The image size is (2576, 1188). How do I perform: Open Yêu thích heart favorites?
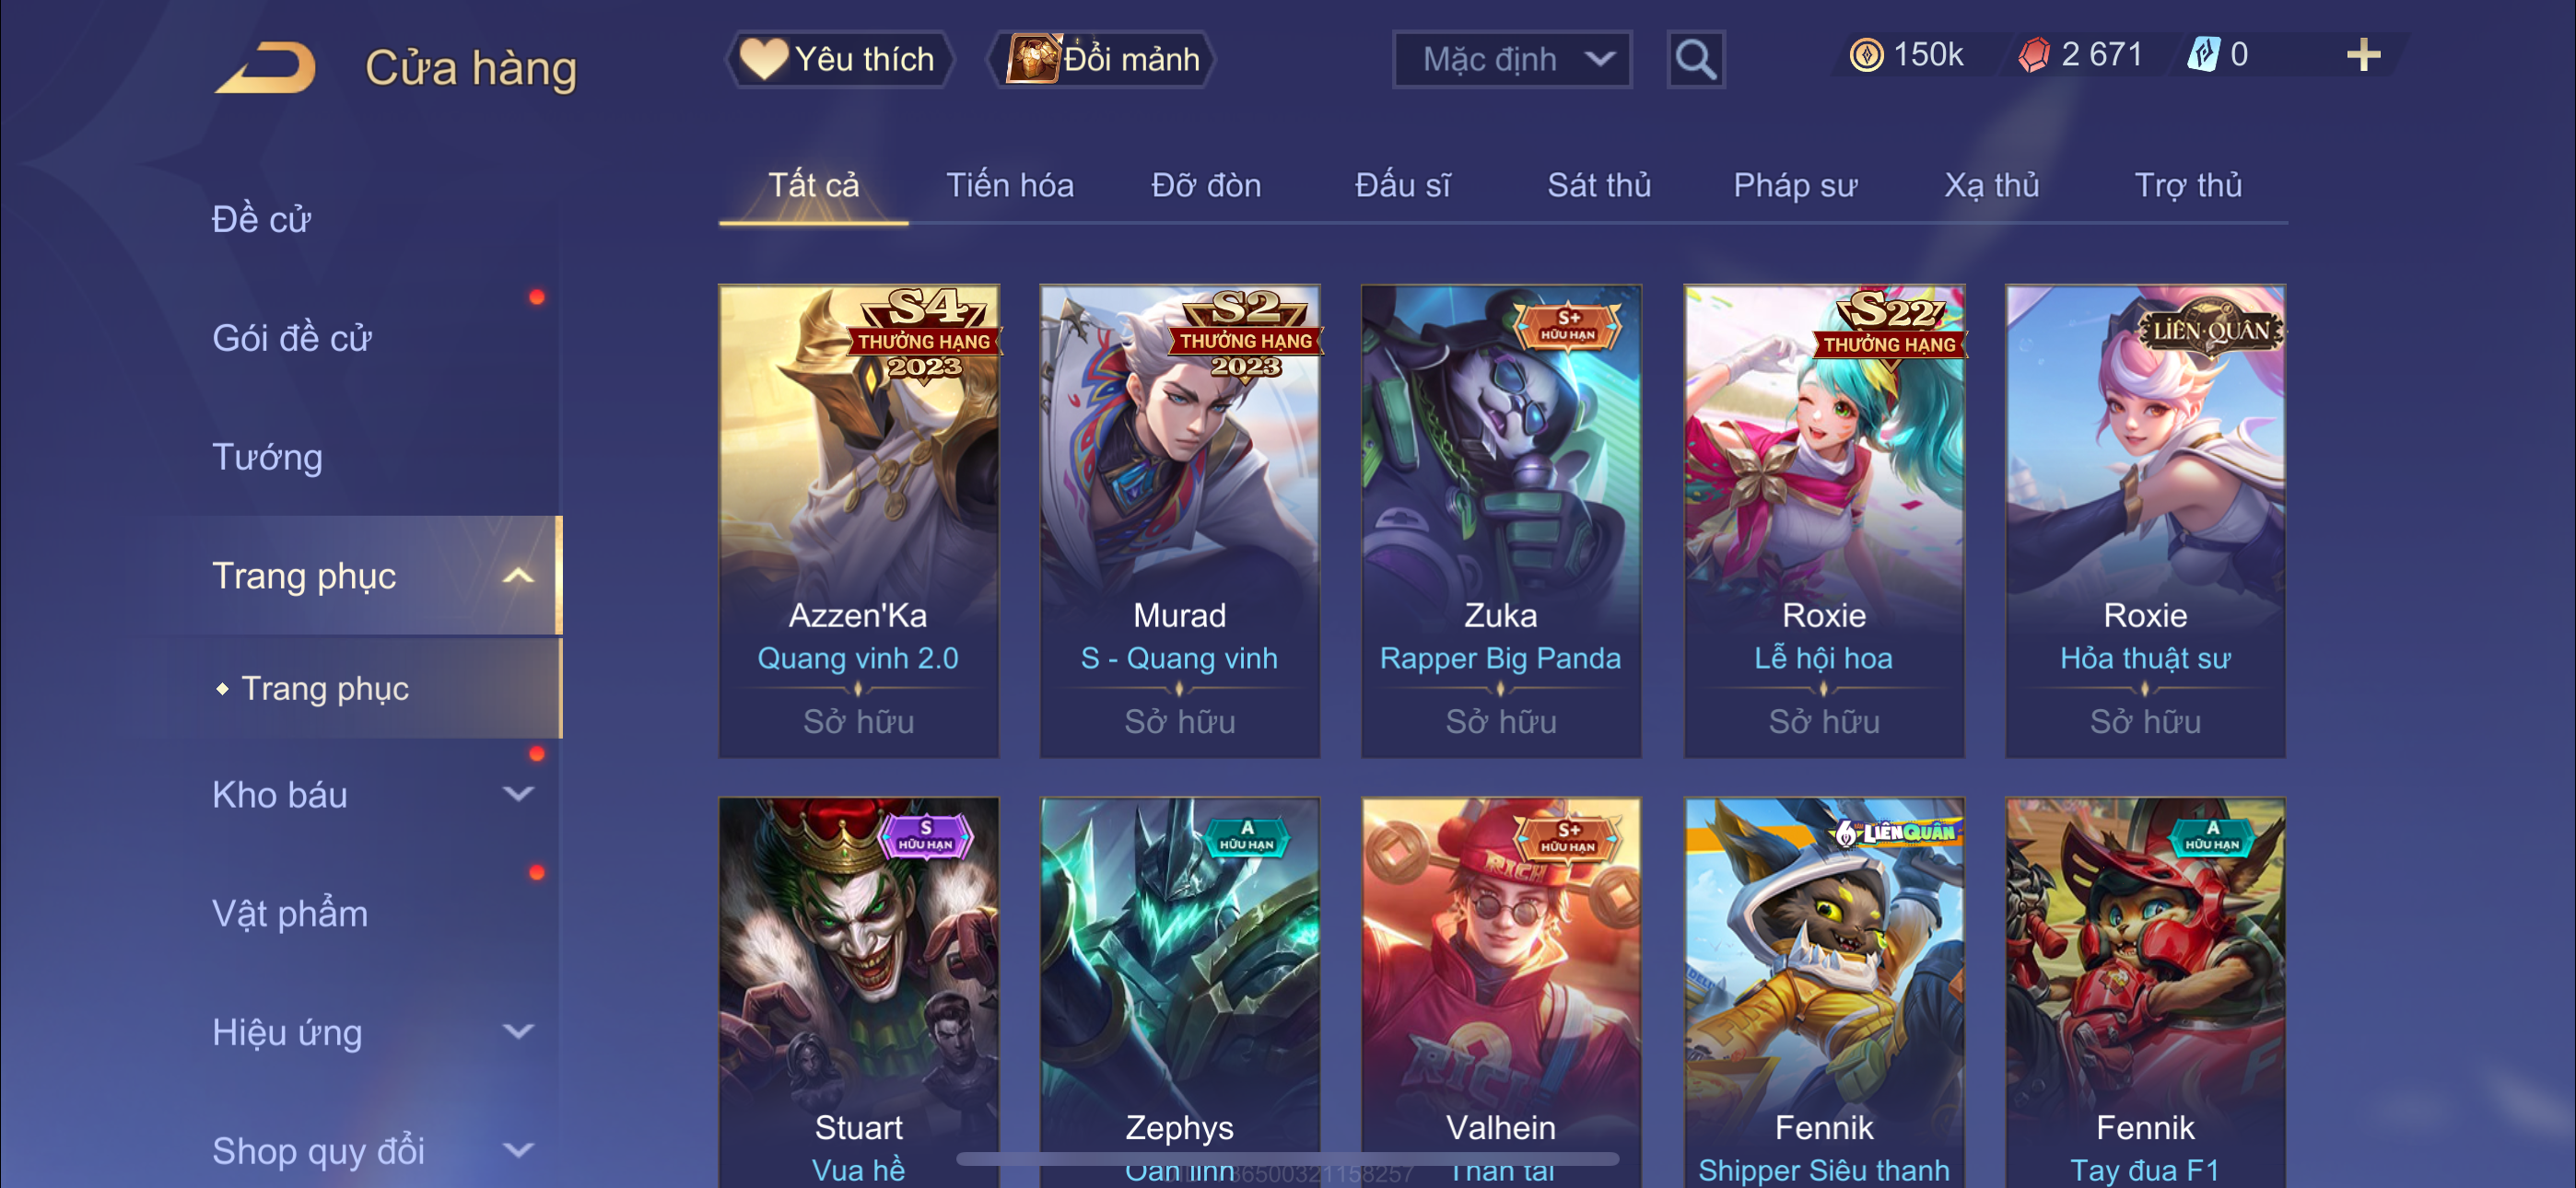839,59
